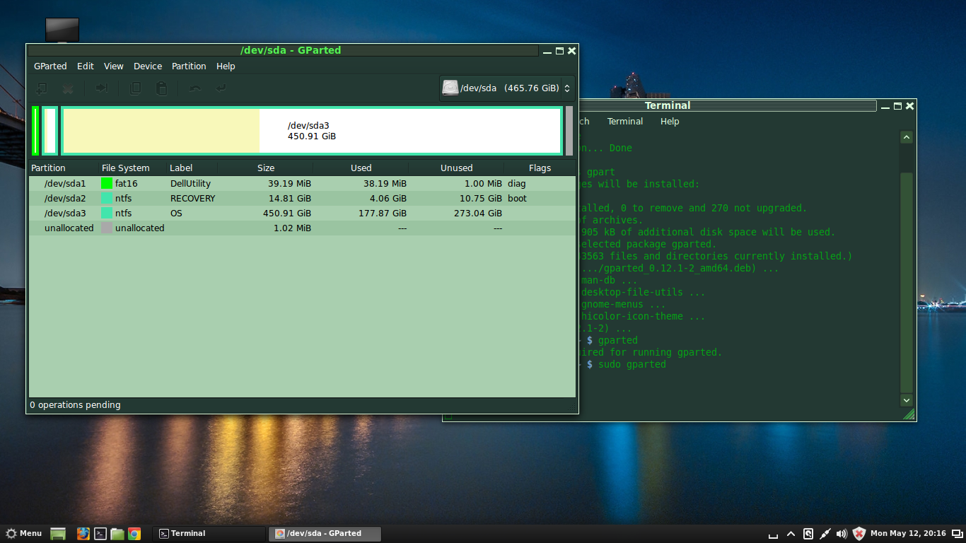Screen dimensions: 966x543
Task: Click the green fat16 color swatch
Action: pyautogui.click(x=107, y=183)
